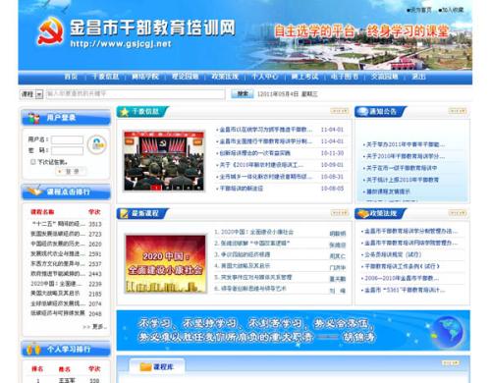Open 'more' button in 最新课程 section header
491x383 pixels.
pyautogui.click(x=339, y=213)
